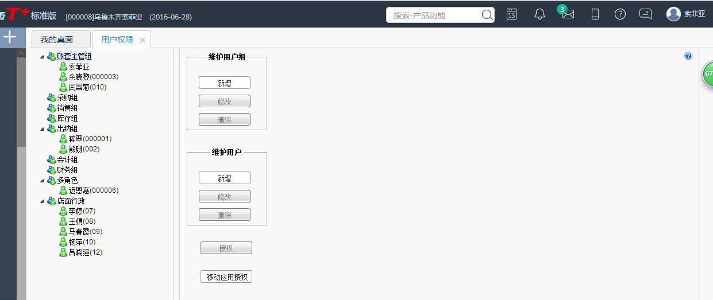Select user 余晓黎(000003) in the tree

pyautogui.click(x=93, y=77)
